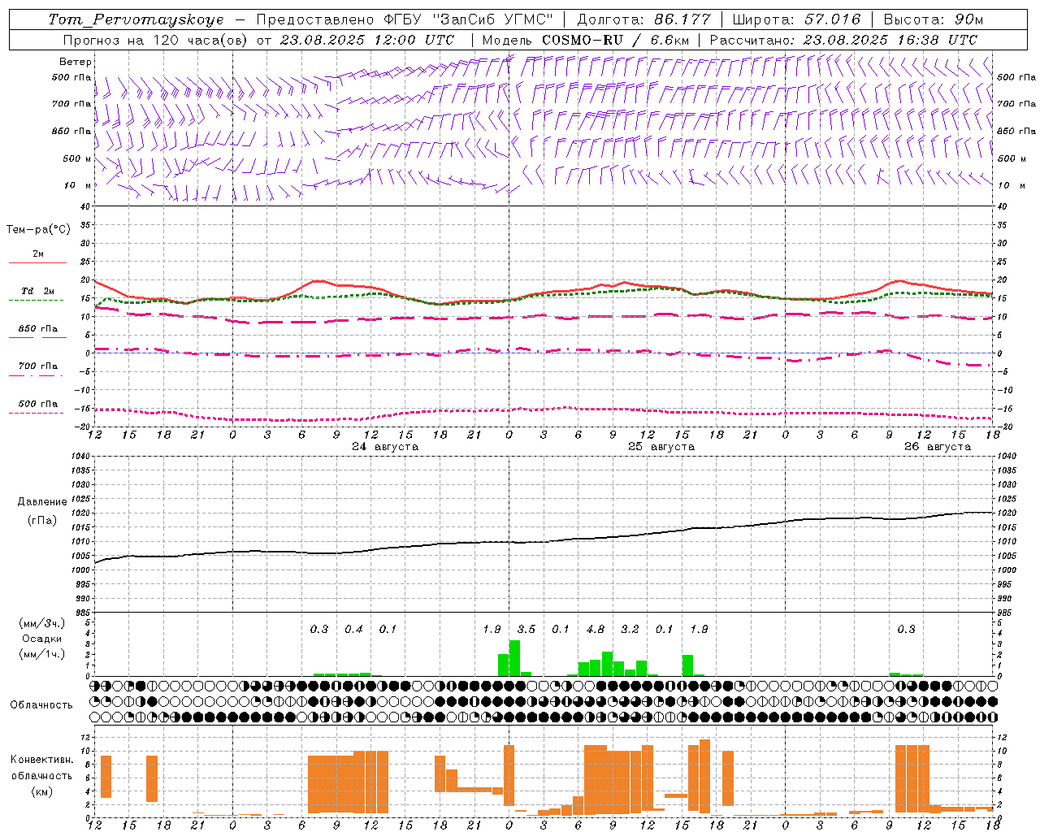The image size is (1040, 832).
Task: Click the date label 24 августа
Action: [x=385, y=447]
